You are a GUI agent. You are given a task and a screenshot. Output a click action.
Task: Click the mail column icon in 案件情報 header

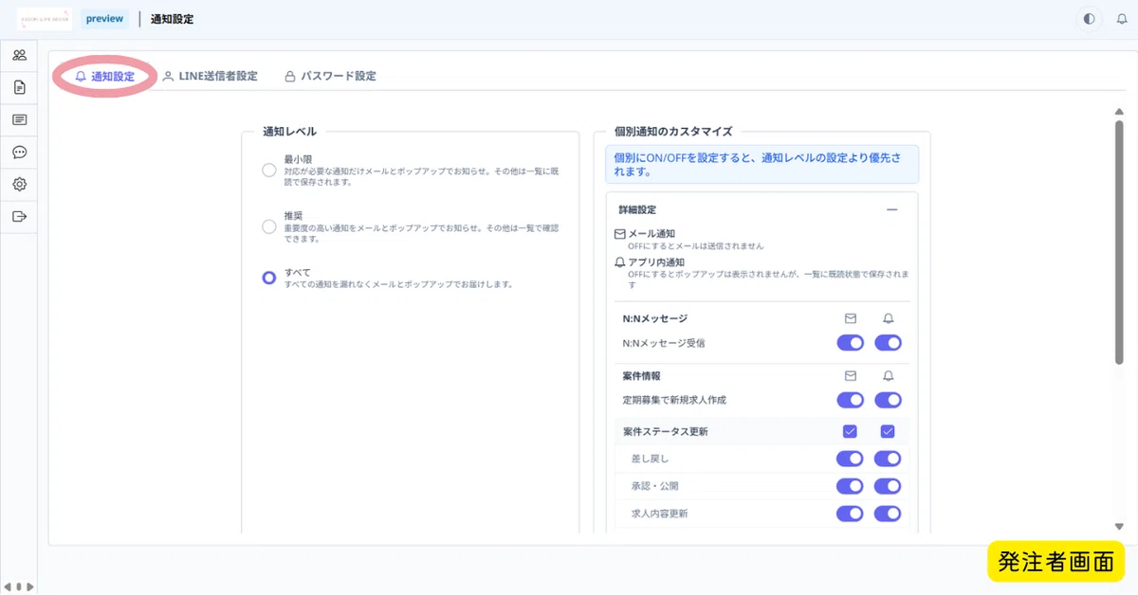[x=850, y=375]
